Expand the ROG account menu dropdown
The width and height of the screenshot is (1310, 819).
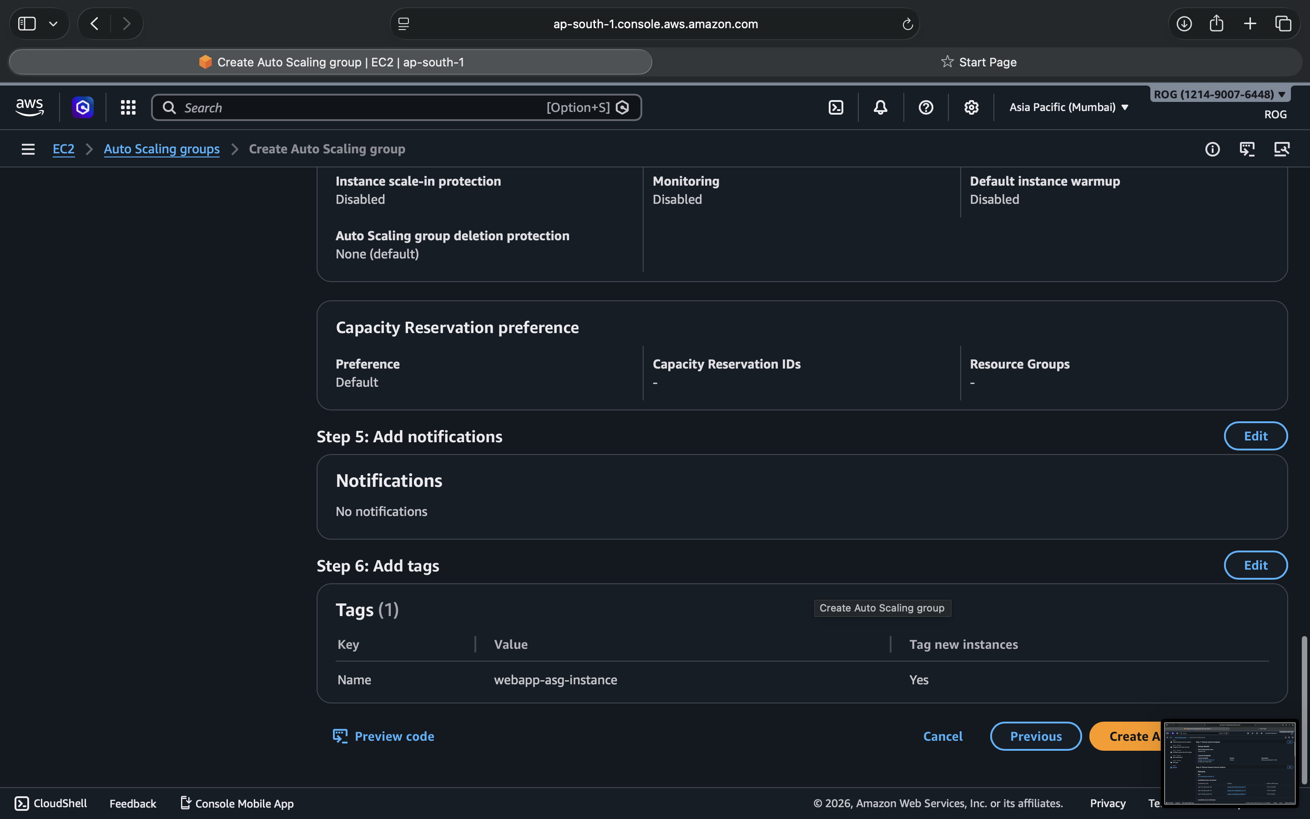click(x=1219, y=94)
